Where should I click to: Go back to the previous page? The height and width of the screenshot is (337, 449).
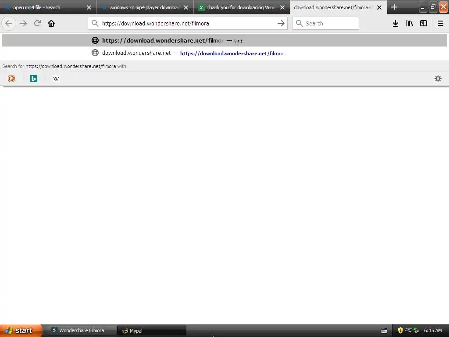(x=9, y=23)
